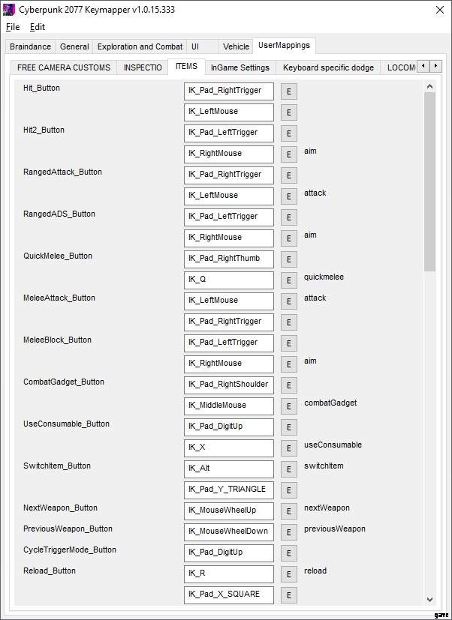The height and width of the screenshot is (620, 452).
Task: Open the Edit menu
Action: 38,27
